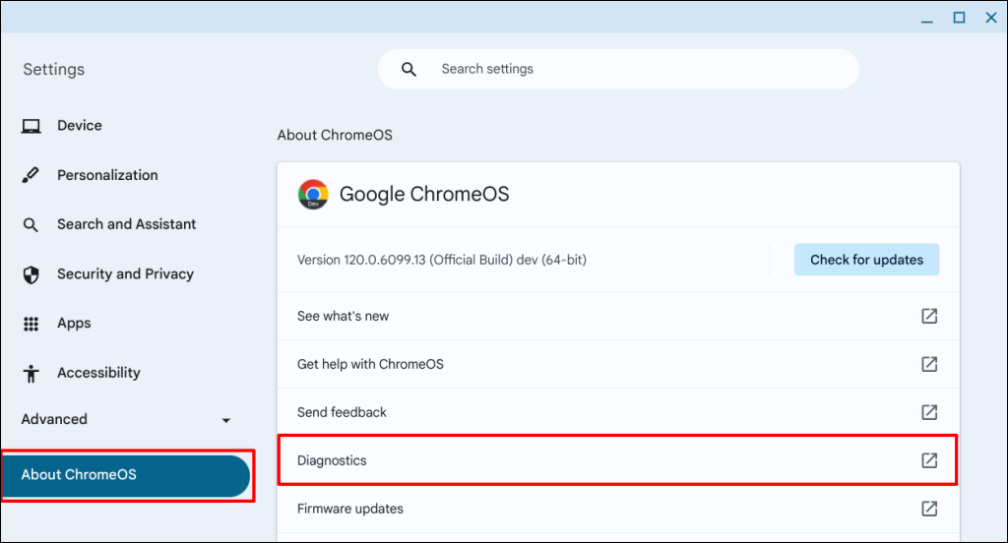Click external link icon for See what's new
The height and width of the screenshot is (543, 1008).
point(929,316)
